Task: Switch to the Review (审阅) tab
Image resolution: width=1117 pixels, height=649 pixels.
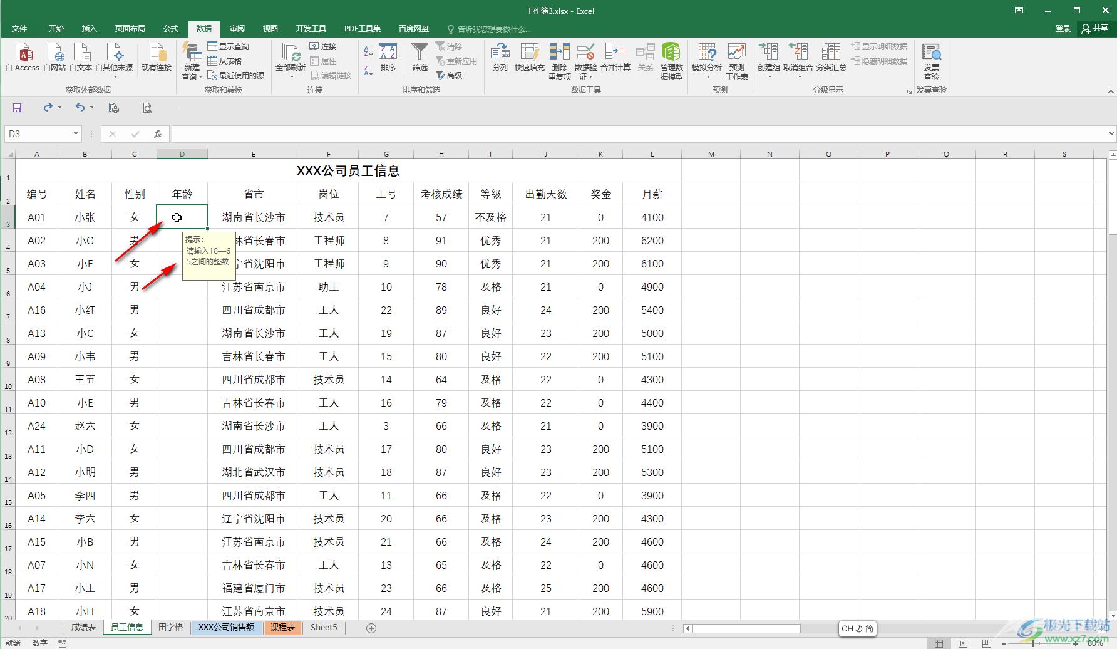Action: point(237,29)
